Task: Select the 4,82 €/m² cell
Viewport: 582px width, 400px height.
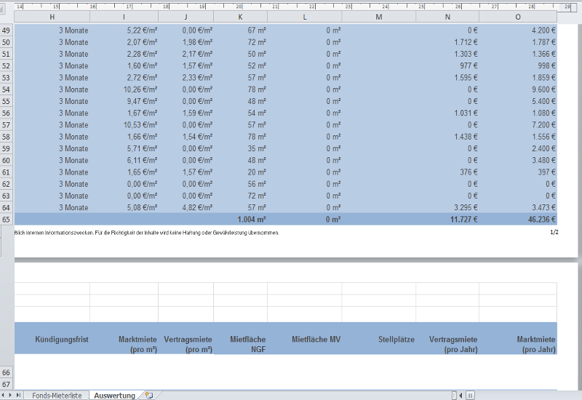Action: 186,207
